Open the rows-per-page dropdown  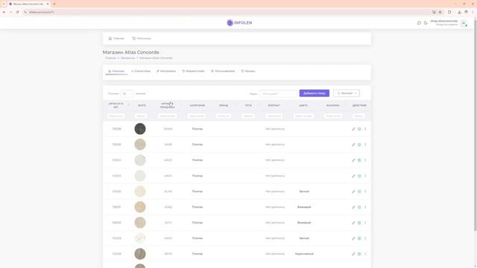click(x=127, y=94)
